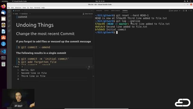Screen dimensions: 193x109
Task: Maximize the terminal panel size
Action: 189,11
